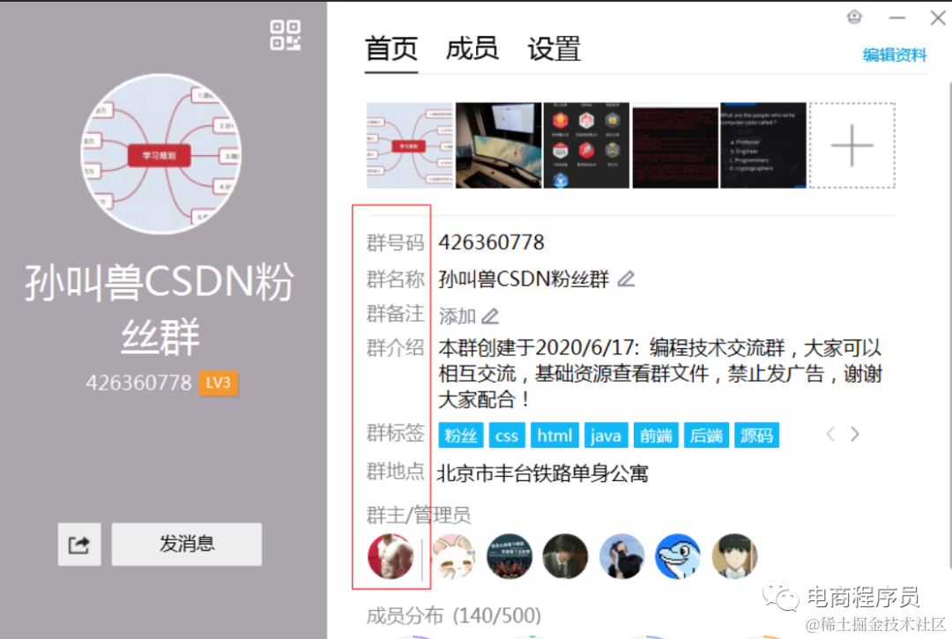Open the man-in-suit admin avatar
952x639 pixels.
click(x=565, y=556)
